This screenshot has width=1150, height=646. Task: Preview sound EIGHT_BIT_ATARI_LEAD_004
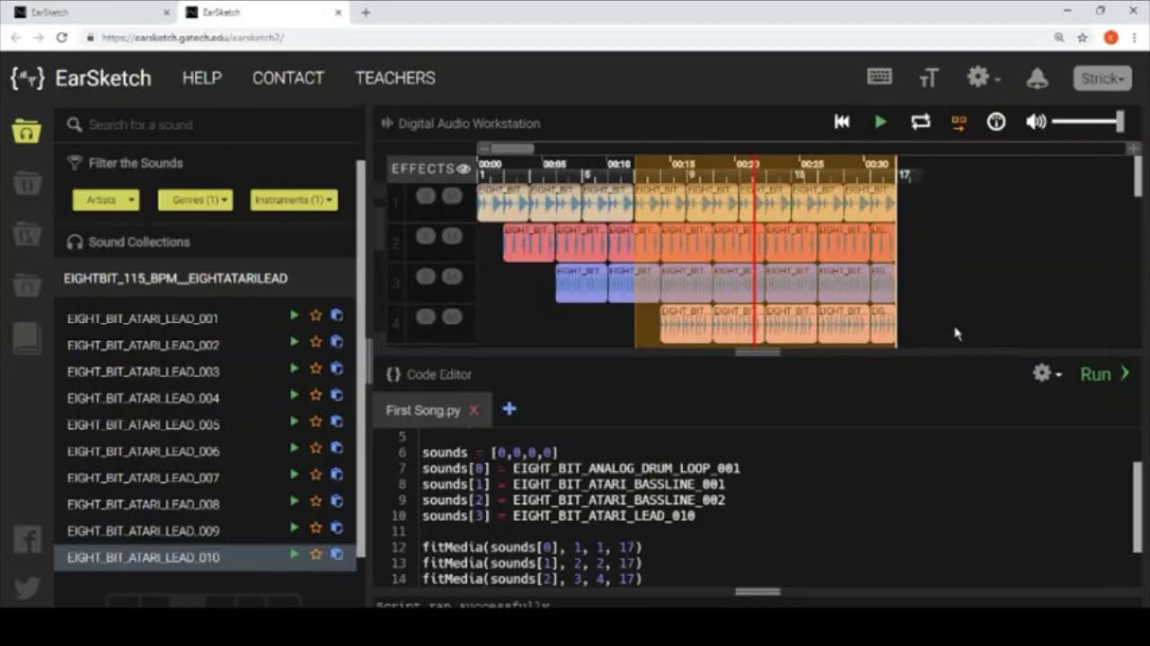pos(294,396)
